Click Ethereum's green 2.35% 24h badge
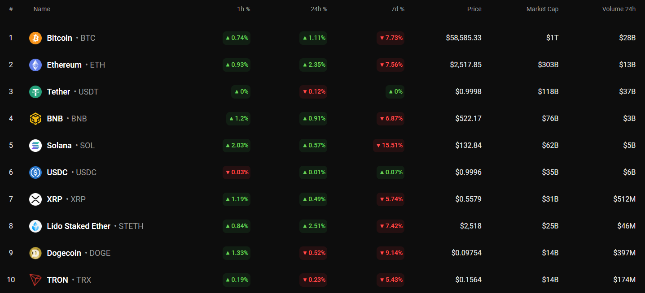This screenshot has width=645, height=293. [313, 65]
